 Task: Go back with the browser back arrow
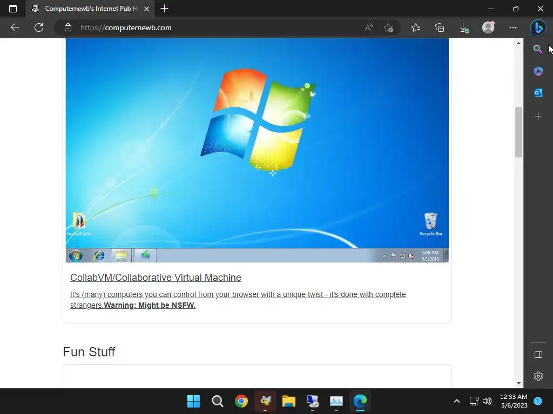pyautogui.click(x=15, y=27)
